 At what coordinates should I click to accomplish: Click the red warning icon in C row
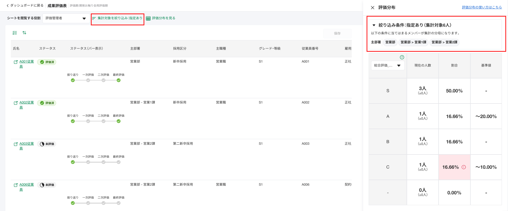pyautogui.click(x=464, y=167)
